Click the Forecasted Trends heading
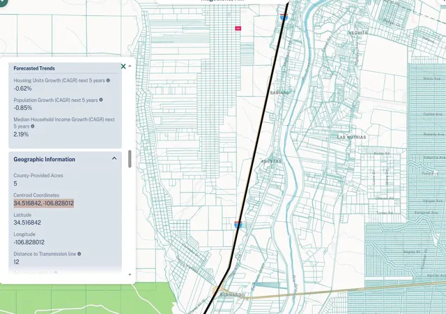Viewport: 446px width, 314px height. (x=34, y=68)
